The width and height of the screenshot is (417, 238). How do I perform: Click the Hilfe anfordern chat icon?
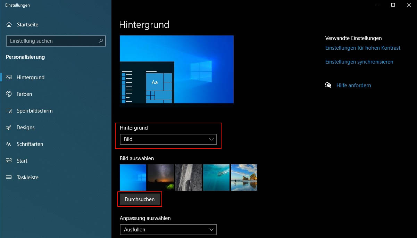tap(328, 85)
